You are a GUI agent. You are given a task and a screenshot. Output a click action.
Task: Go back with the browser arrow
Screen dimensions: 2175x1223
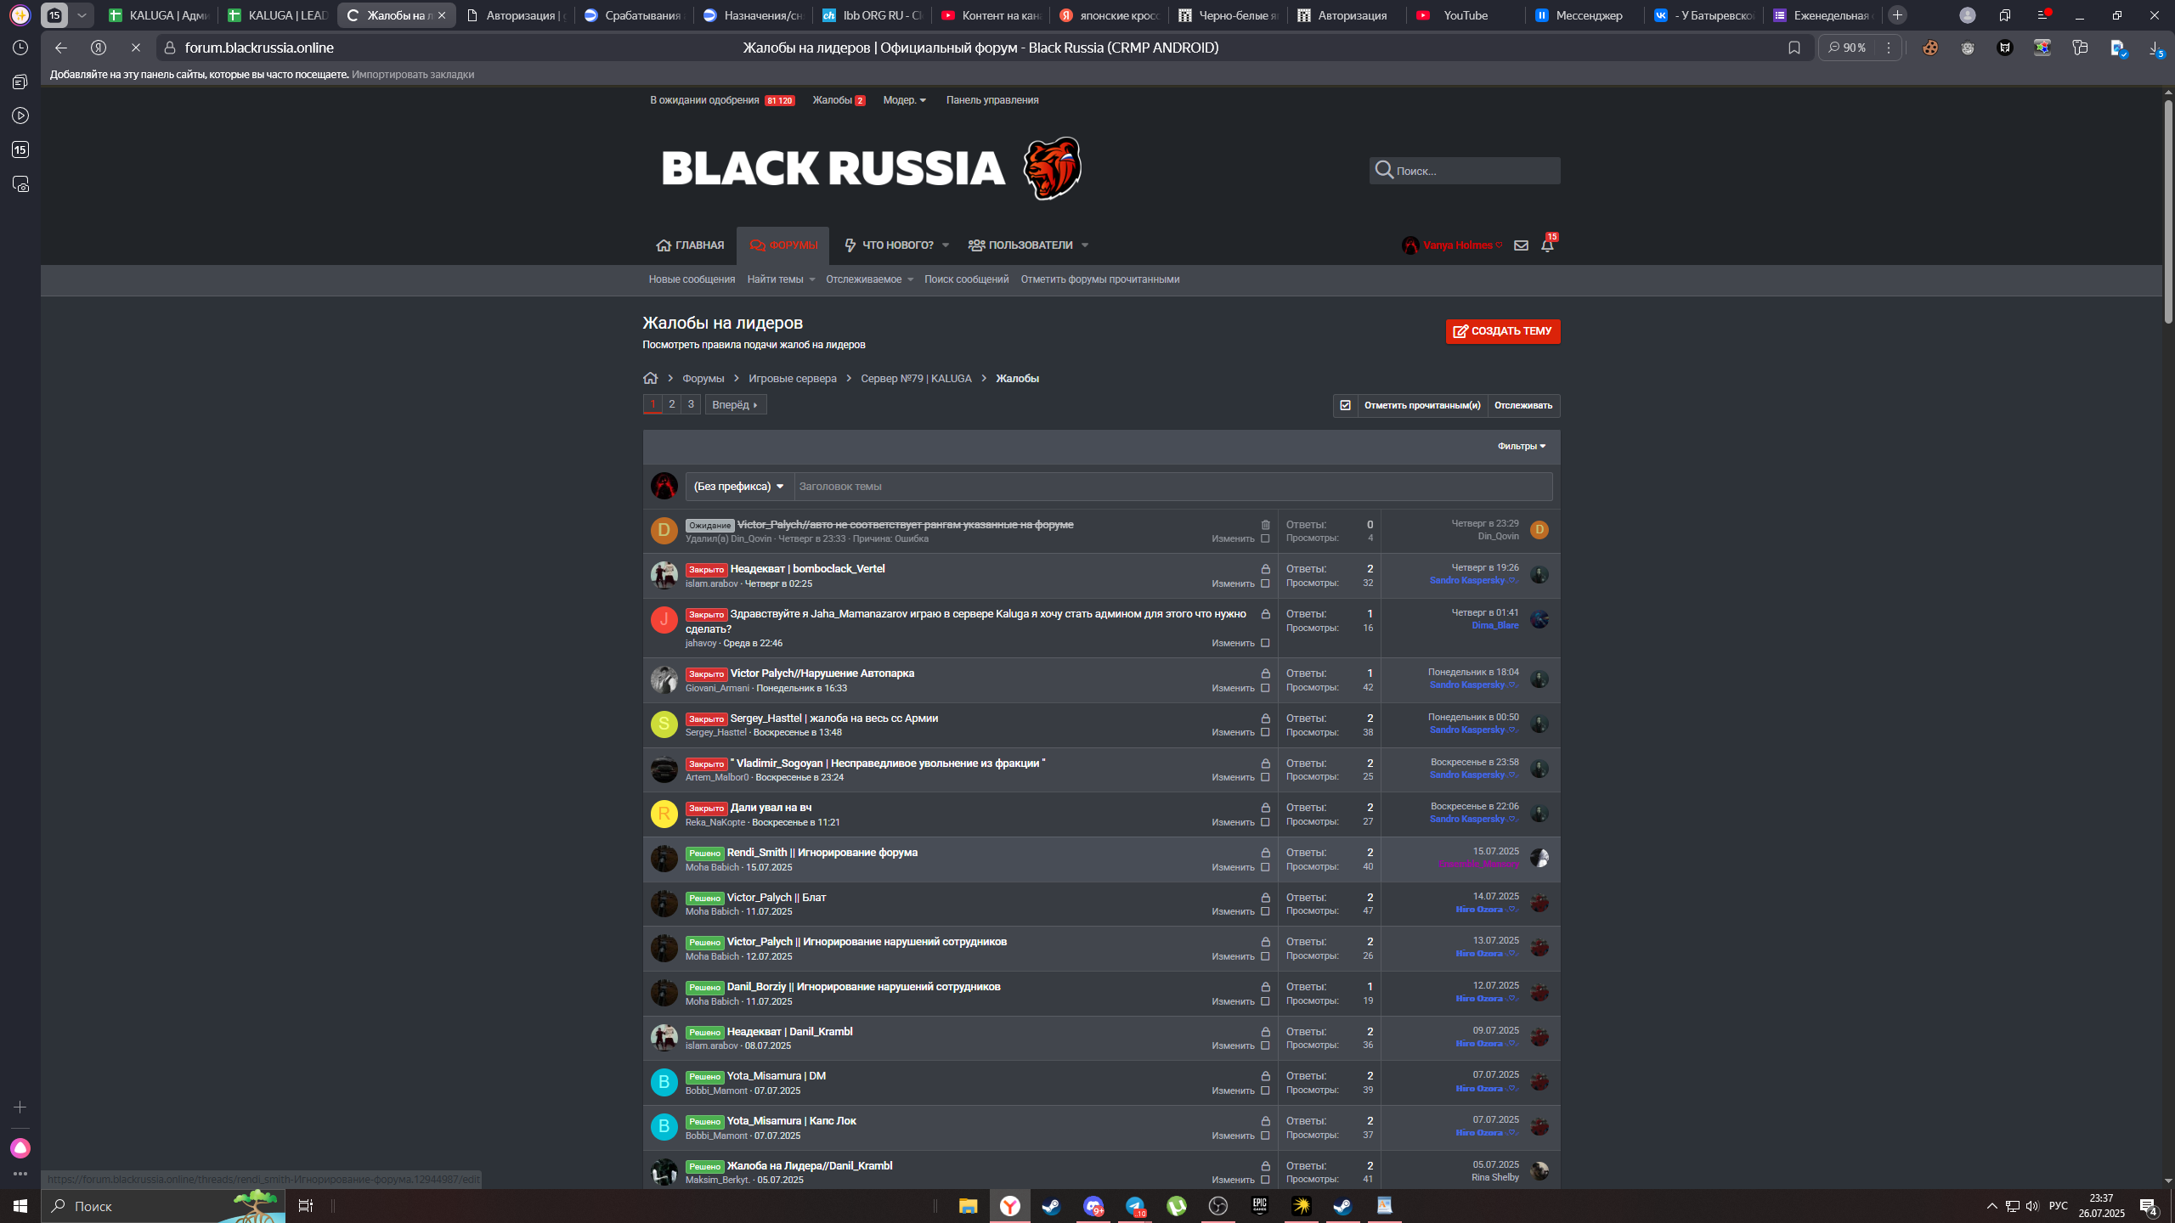tap(60, 48)
